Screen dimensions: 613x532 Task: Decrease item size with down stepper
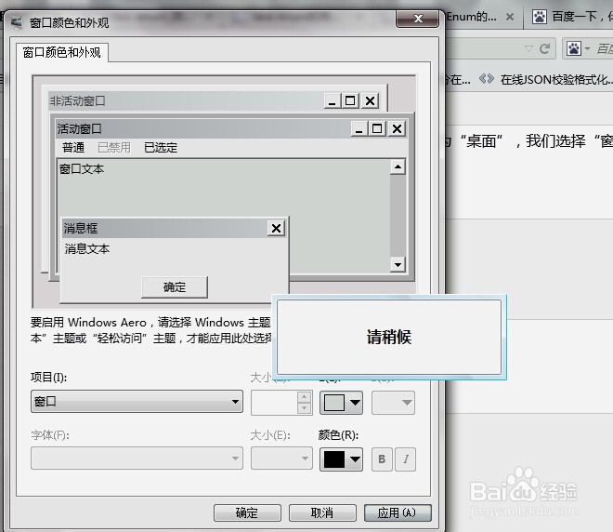[304, 408]
